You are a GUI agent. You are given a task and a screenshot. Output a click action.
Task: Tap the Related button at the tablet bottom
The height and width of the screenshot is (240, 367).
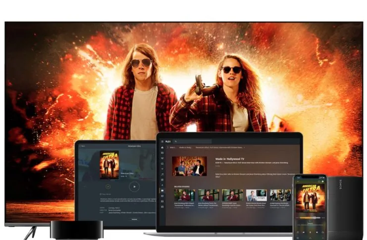click(134, 219)
